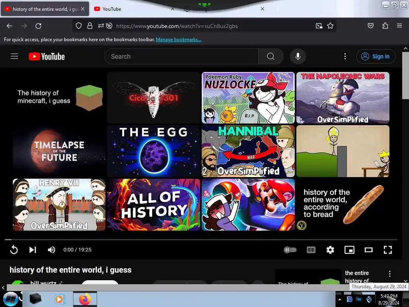This screenshot has width=409, height=307.
Task: Open the Extensions puzzle icon
Action: point(385,26)
